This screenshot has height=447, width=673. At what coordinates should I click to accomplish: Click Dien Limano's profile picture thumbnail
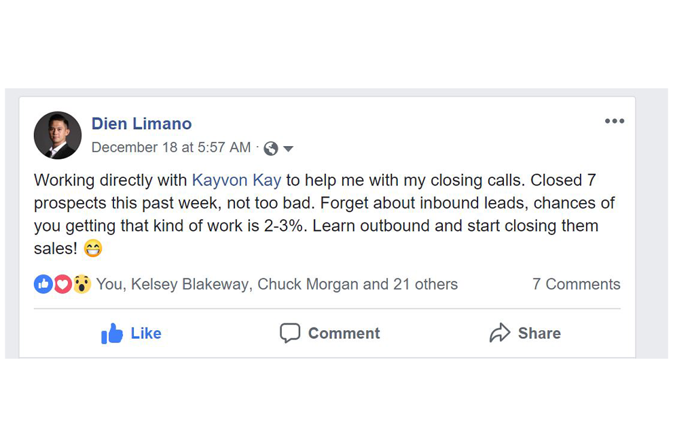[58, 135]
